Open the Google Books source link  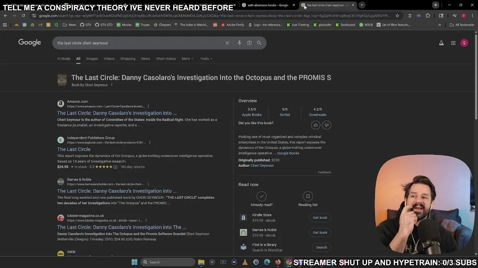click(x=288, y=153)
